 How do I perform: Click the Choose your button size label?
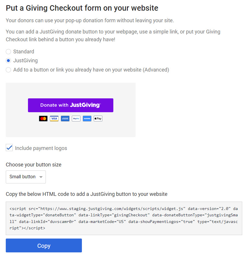33,165
